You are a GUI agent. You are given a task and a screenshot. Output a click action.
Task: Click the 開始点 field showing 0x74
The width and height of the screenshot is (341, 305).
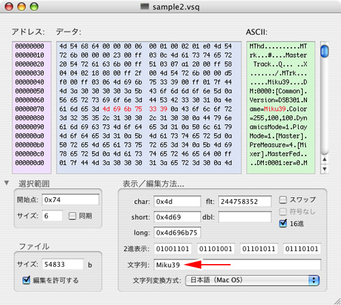70,200
